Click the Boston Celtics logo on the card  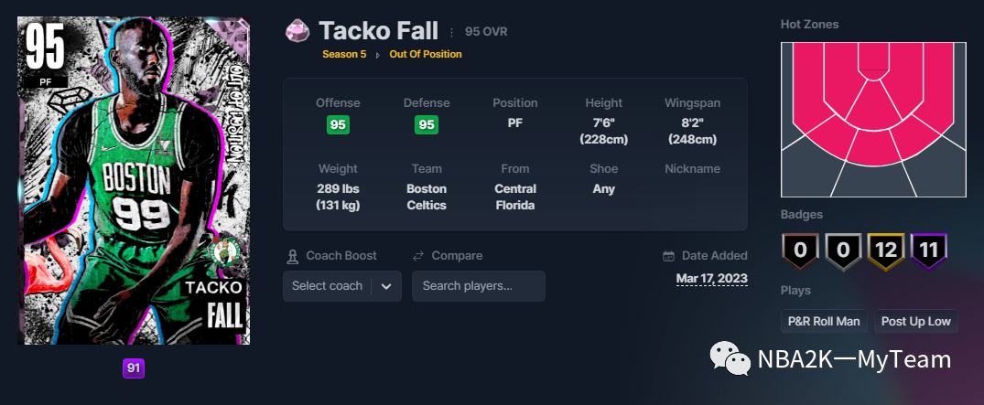(x=223, y=252)
